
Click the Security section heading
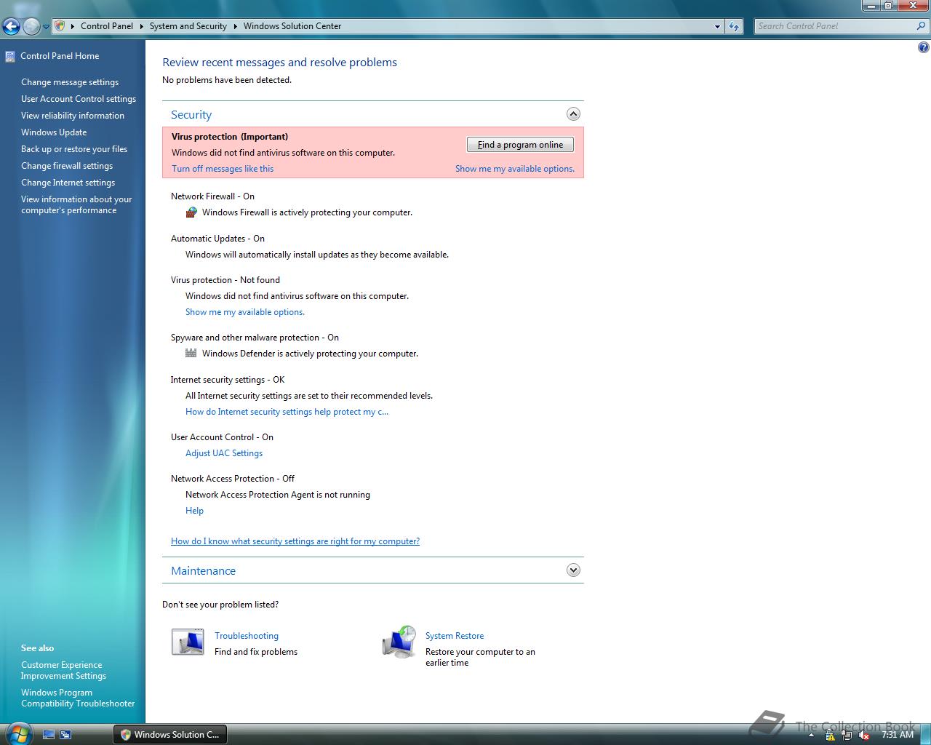pyautogui.click(x=191, y=115)
